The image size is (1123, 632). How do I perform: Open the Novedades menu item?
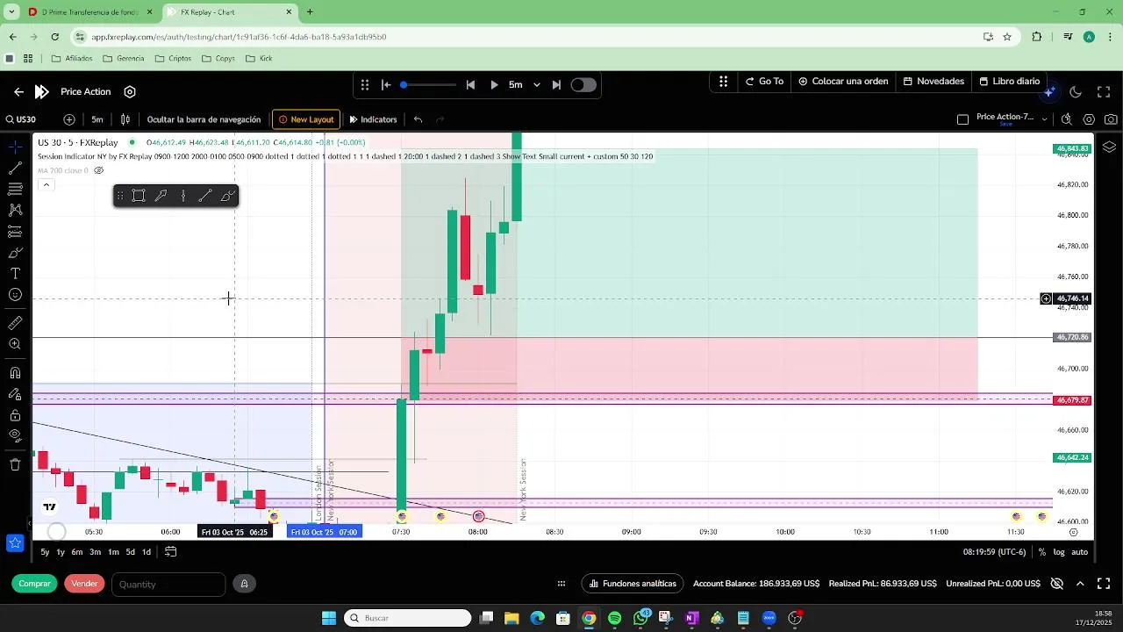[x=933, y=82]
